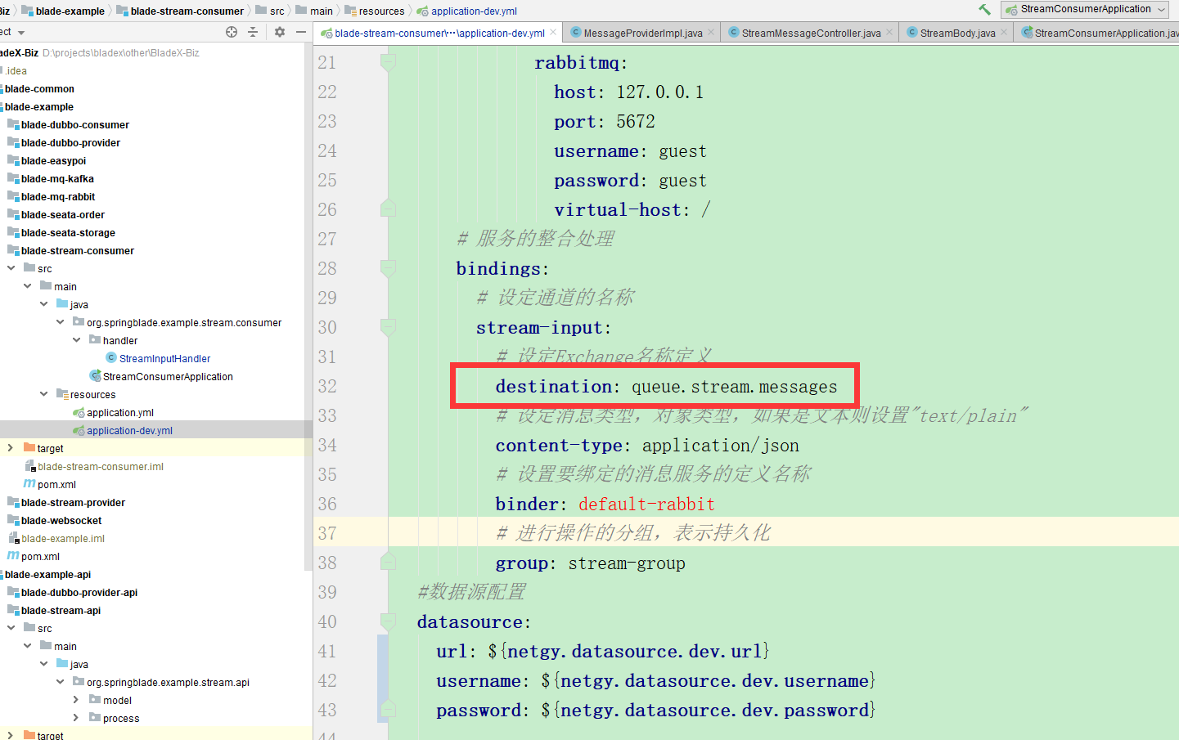This screenshot has width=1179, height=740.
Task: Toggle fold marker beside bindings at line 28
Action: [x=388, y=268]
